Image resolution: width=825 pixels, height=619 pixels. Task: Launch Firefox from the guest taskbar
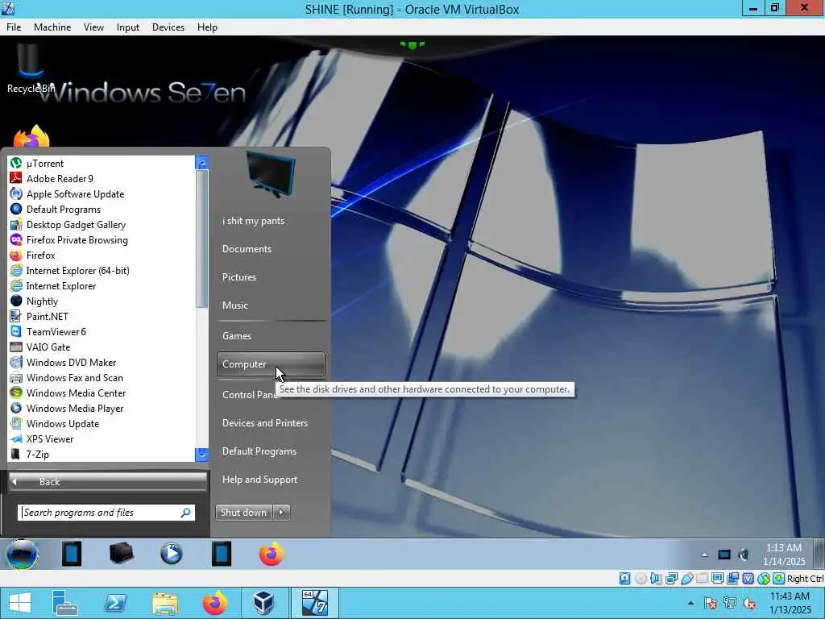(x=271, y=554)
